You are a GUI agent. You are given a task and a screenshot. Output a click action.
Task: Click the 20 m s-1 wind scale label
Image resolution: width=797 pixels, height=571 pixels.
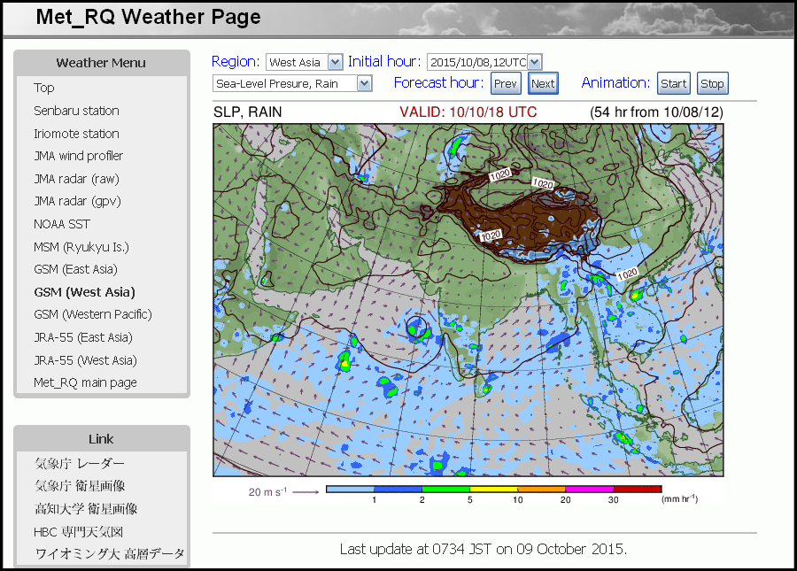(267, 491)
